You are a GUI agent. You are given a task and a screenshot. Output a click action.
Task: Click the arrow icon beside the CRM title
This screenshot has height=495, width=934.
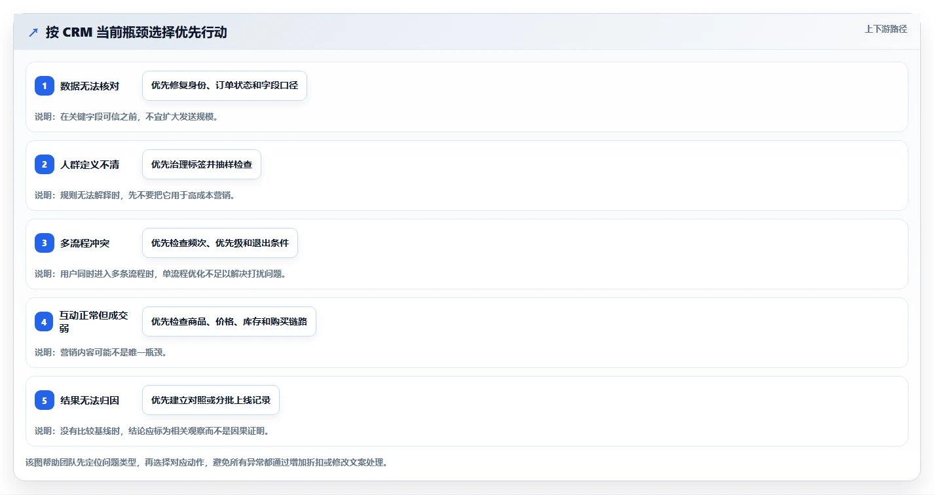pyautogui.click(x=33, y=32)
